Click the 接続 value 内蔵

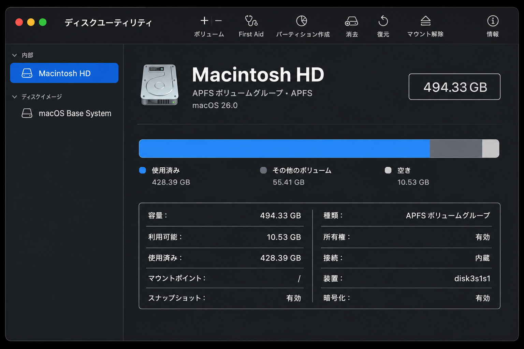483,258
